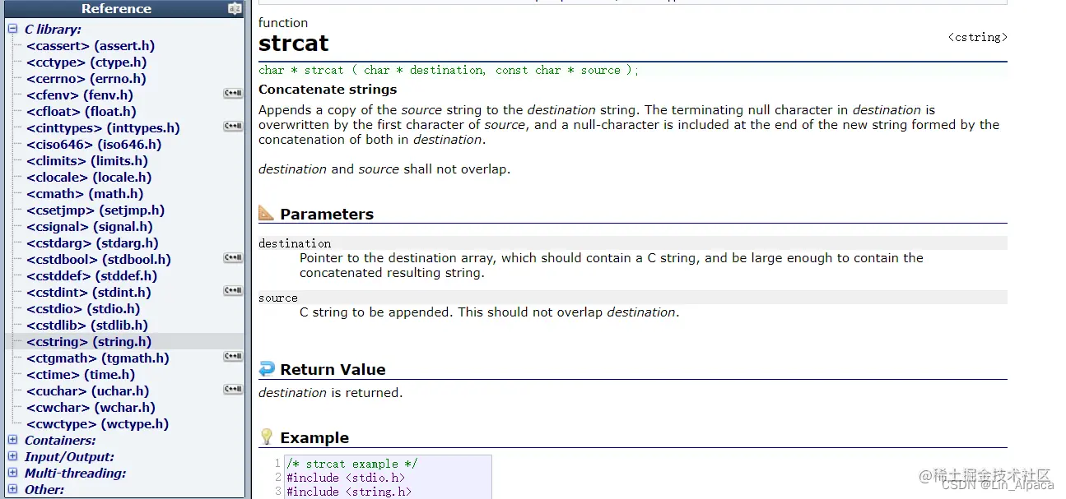Click C++11 badge next to cinttypes
1066x499 pixels.
coord(233,127)
